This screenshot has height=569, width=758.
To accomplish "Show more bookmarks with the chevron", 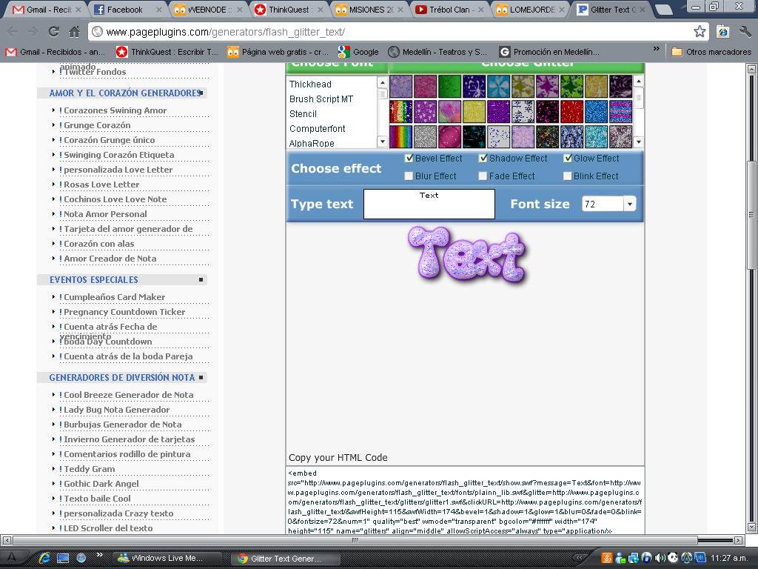I will coord(656,50).
